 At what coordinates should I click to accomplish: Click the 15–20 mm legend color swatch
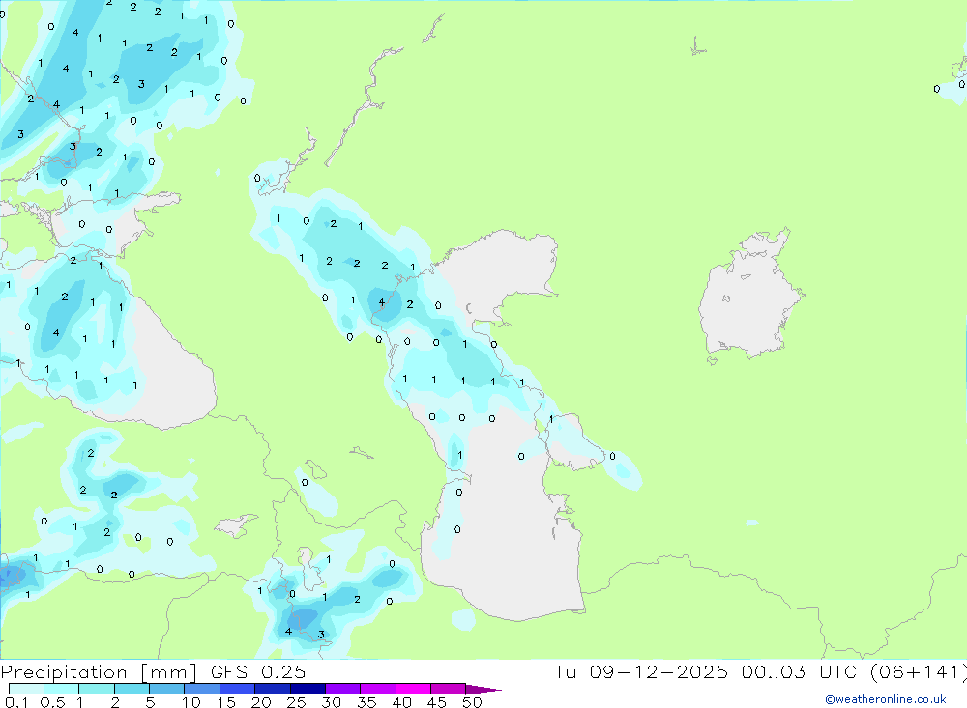pyautogui.click(x=238, y=689)
